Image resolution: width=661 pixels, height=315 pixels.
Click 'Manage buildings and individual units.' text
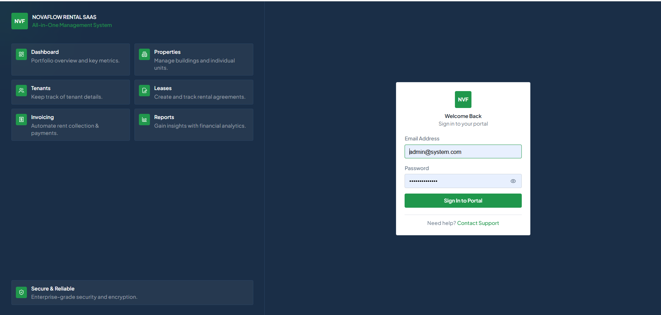click(195, 64)
